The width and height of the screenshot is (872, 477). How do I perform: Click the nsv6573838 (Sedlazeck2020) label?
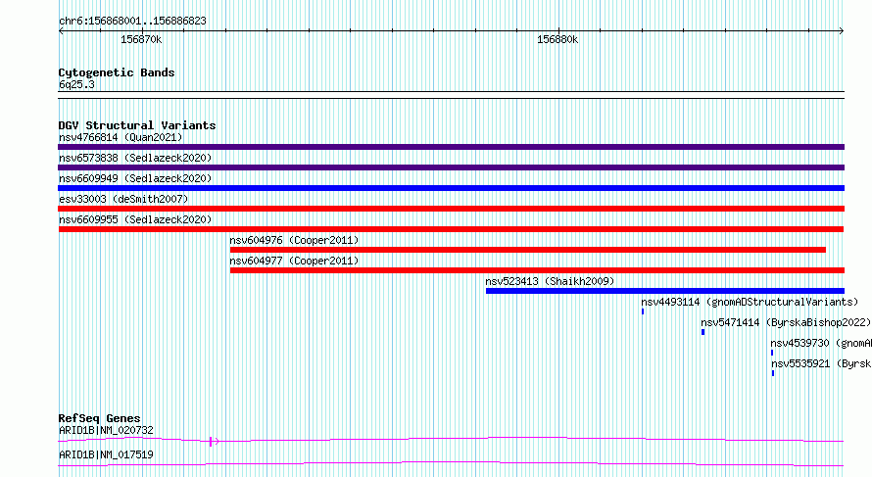tap(135, 158)
